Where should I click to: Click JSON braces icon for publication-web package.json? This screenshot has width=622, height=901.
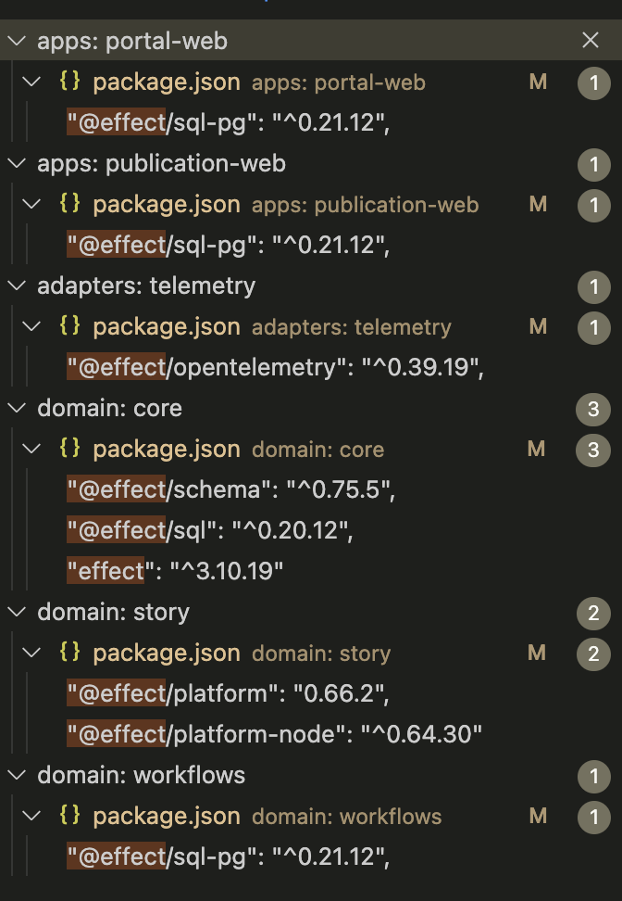pos(68,204)
